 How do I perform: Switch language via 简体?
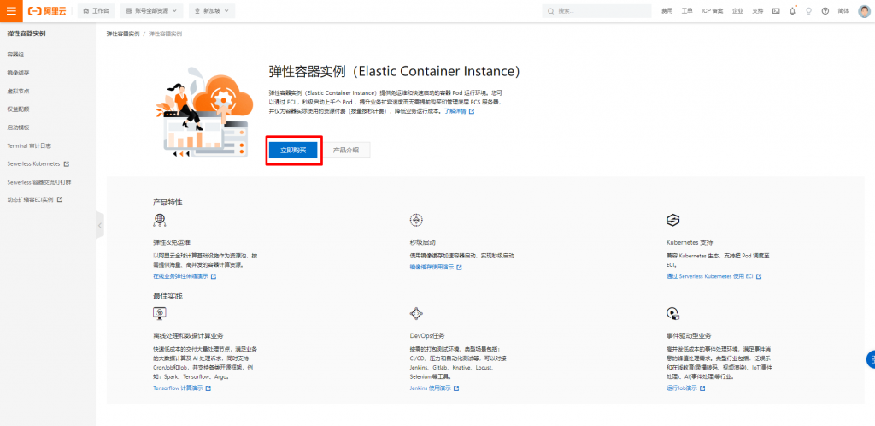(x=843, y=11)
